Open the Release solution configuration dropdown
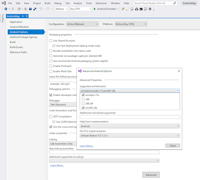This screenshot has width=200, height=180. (x=62, y=9)
